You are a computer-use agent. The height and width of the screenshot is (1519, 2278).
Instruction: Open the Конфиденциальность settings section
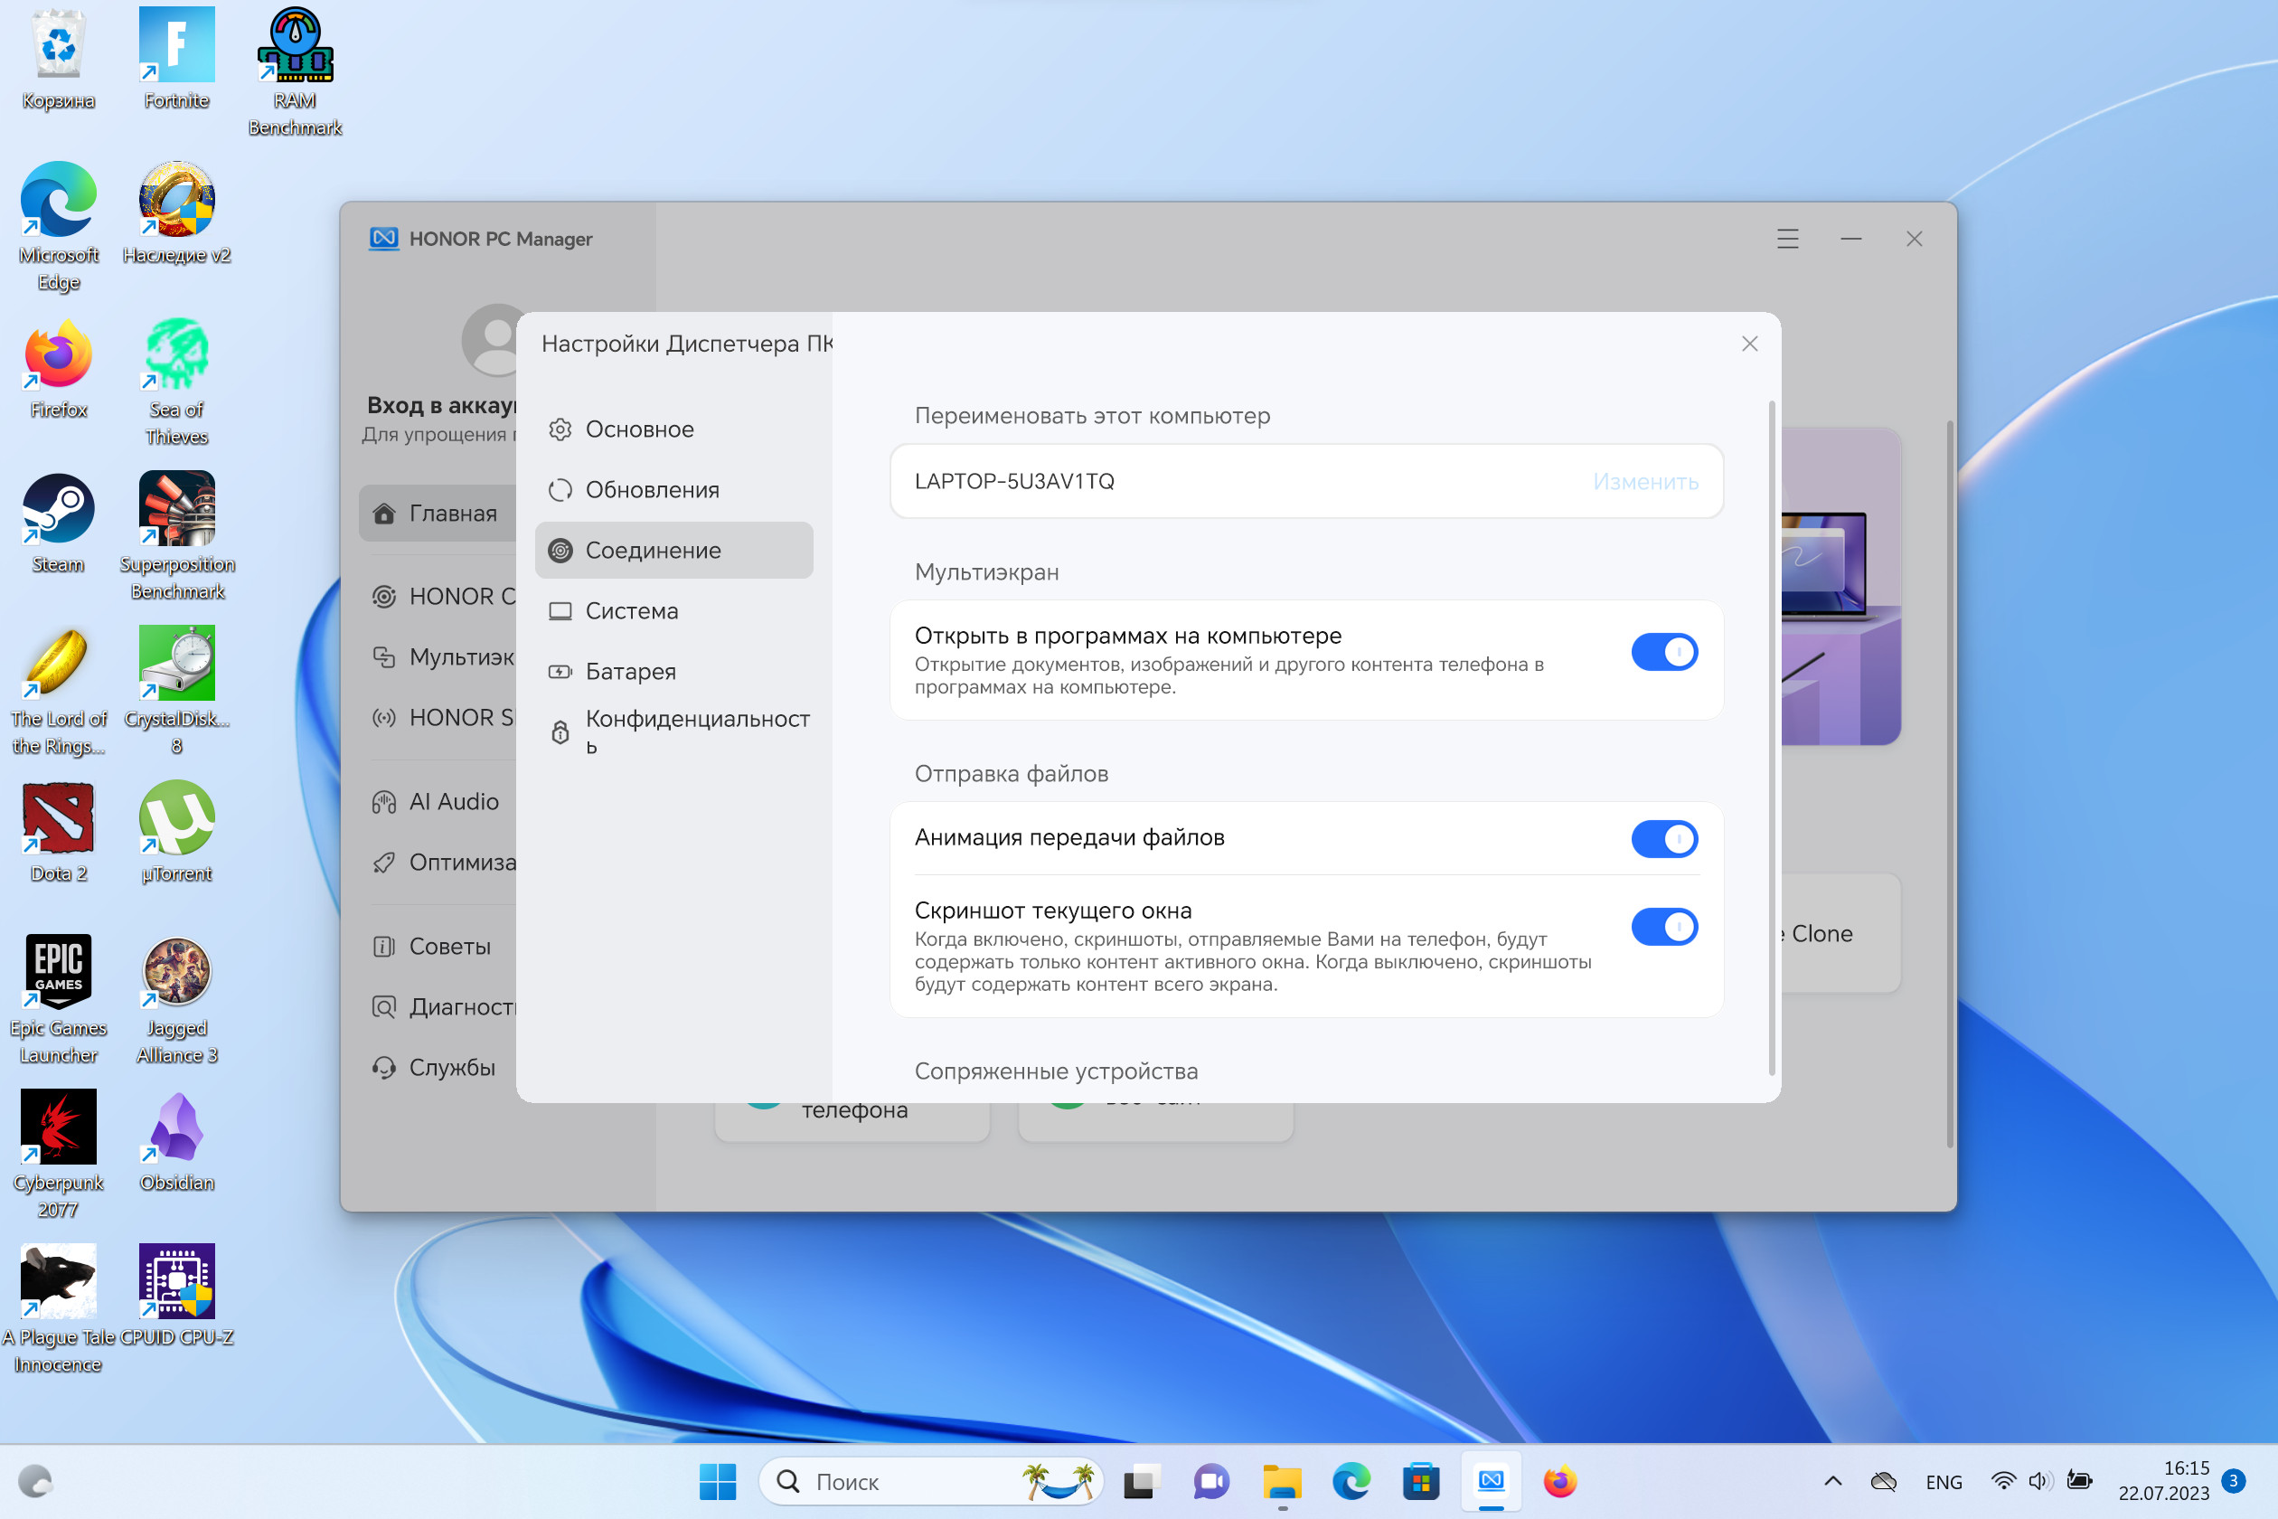673,732
